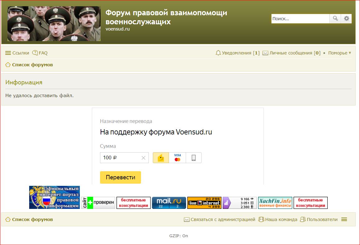The image size is (360, 245).
Task: Click the notifications bell icon
Action: 218,53
